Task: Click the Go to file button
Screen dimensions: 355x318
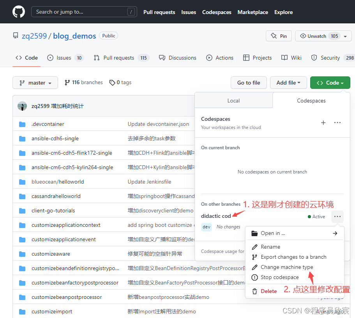Action: [x=249, y=83]
